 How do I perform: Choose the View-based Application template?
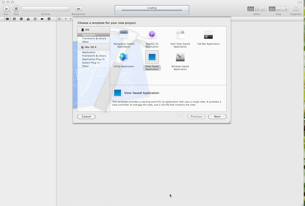(152, 60)
